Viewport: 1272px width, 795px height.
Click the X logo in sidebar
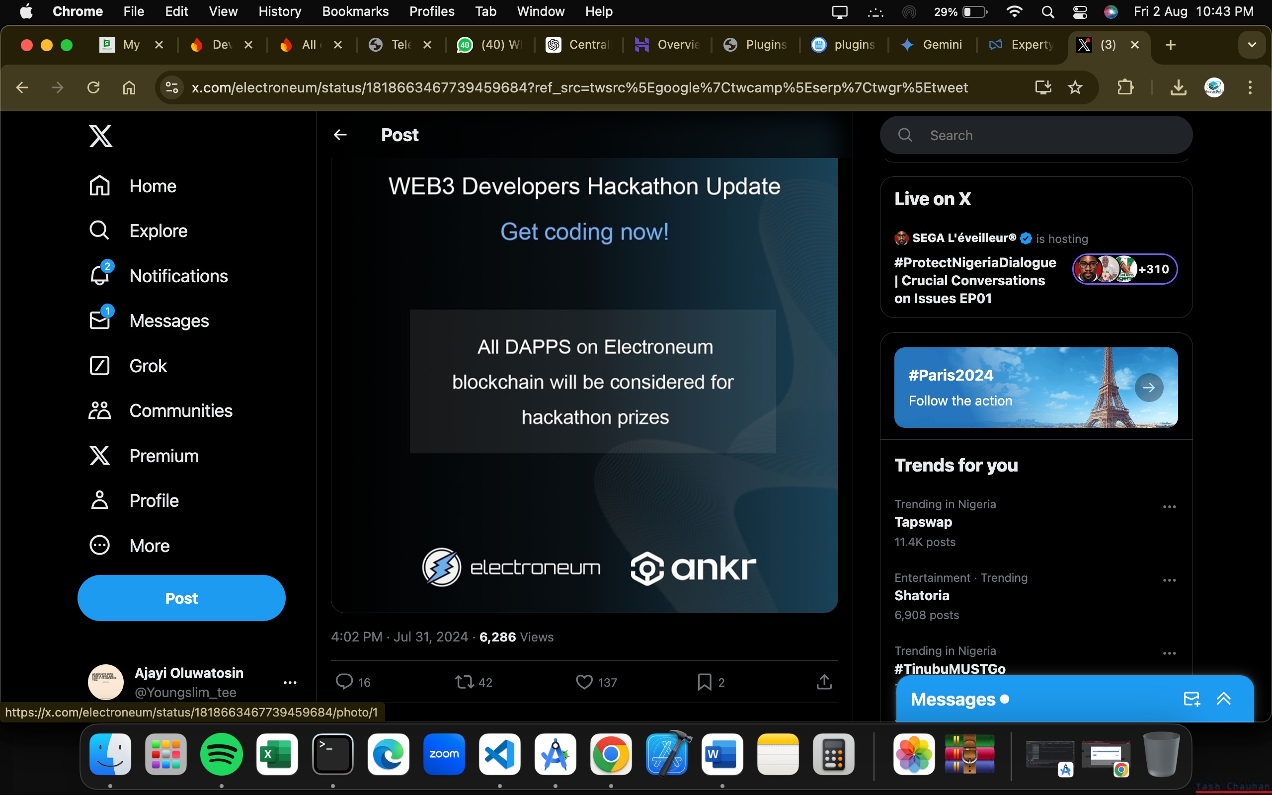click(100, 136)
